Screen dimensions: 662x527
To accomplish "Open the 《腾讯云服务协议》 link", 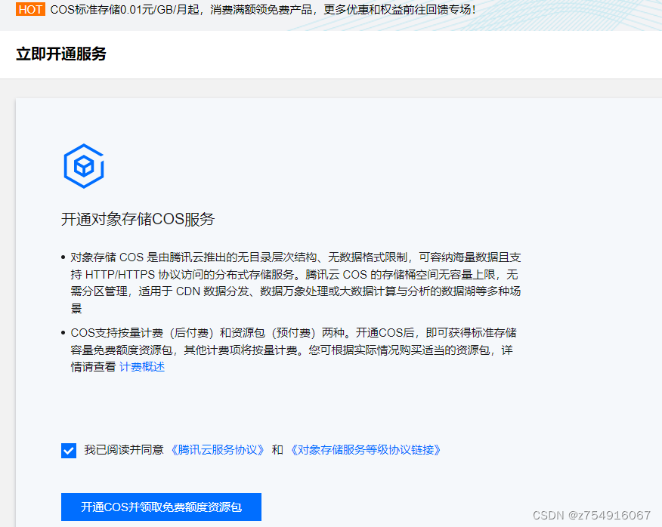I will tap(218, 450).
